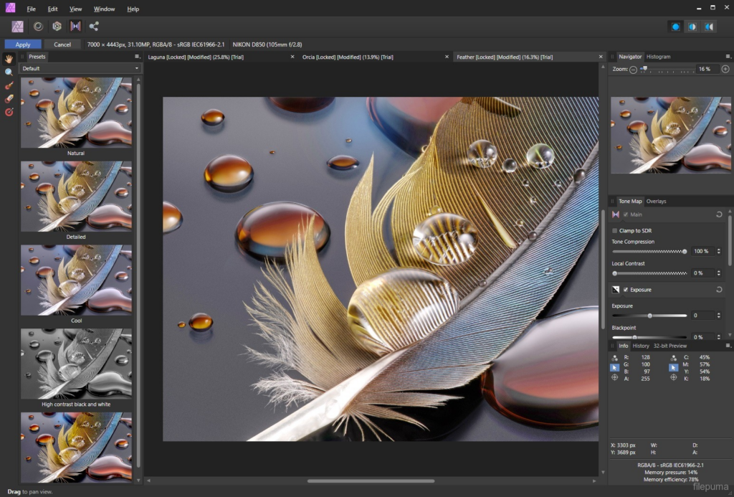This screenshot has height=497, width=734.
Task: Open the Default presets category dropdown
Action: tap(80, 69)
